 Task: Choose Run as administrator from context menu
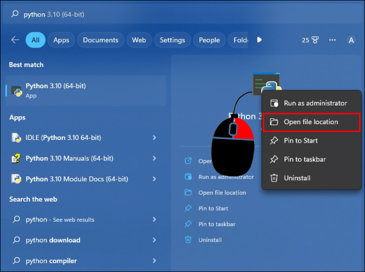point(312,103)
